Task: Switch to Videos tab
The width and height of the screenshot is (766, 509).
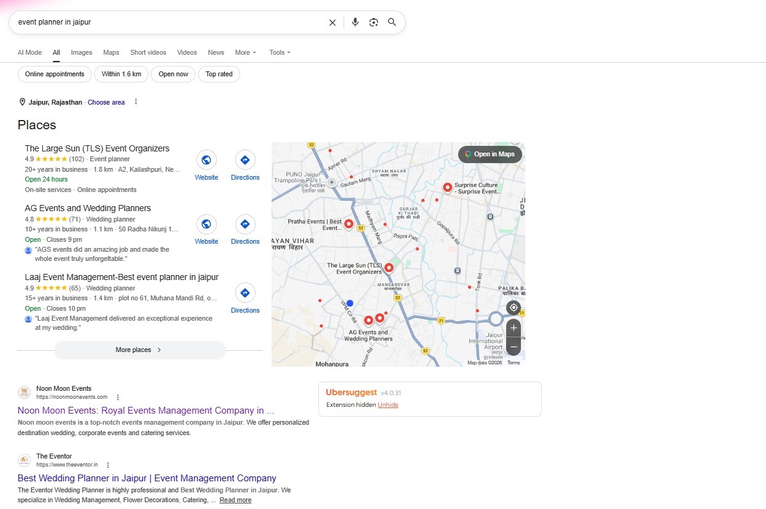Action: point(187,52)
